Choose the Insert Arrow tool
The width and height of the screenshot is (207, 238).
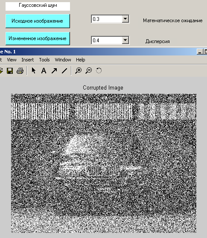[x=54, y=70]
